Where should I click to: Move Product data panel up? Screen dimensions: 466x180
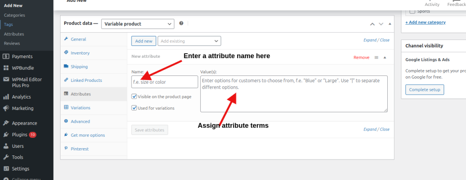tap(372, 24)
